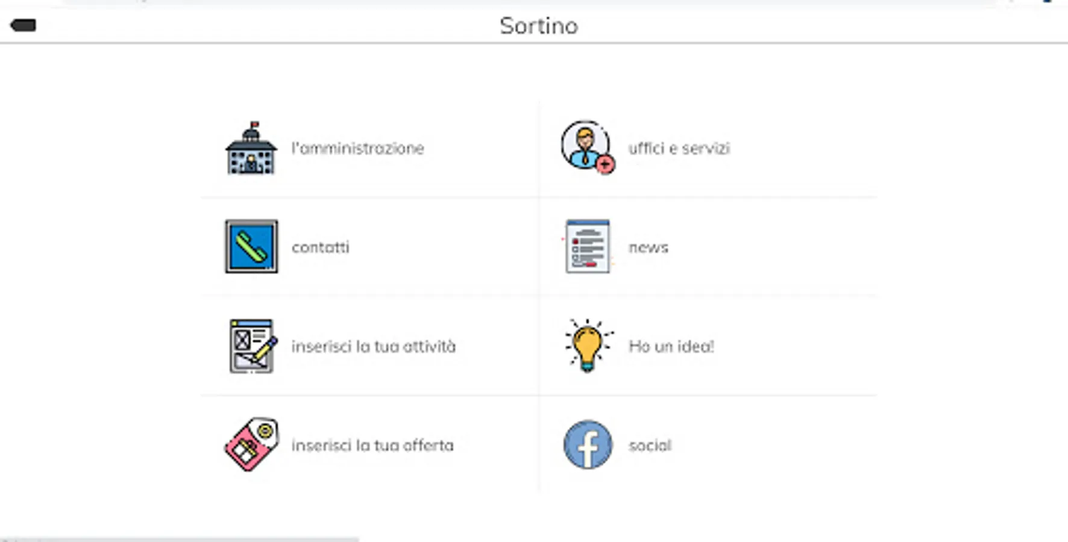The width and height of the screenshot is (1068, 542).
Task: Click the blue telephone contatti icon
Action: (x=251, y=246)
